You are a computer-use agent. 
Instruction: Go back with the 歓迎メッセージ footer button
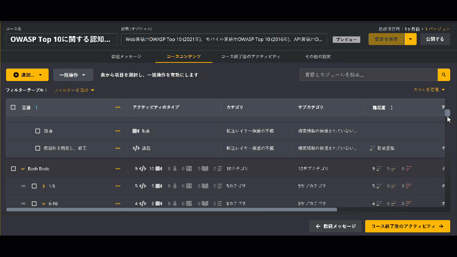[x=336, y=226]
